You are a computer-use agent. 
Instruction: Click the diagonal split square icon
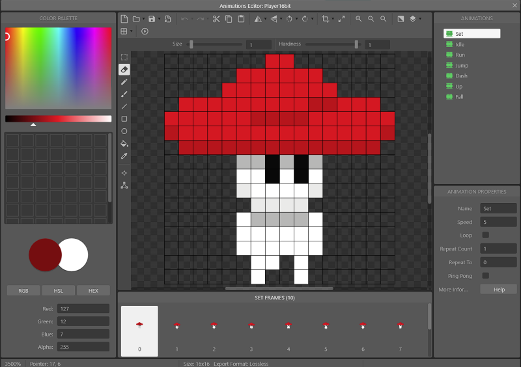point(401,19)
